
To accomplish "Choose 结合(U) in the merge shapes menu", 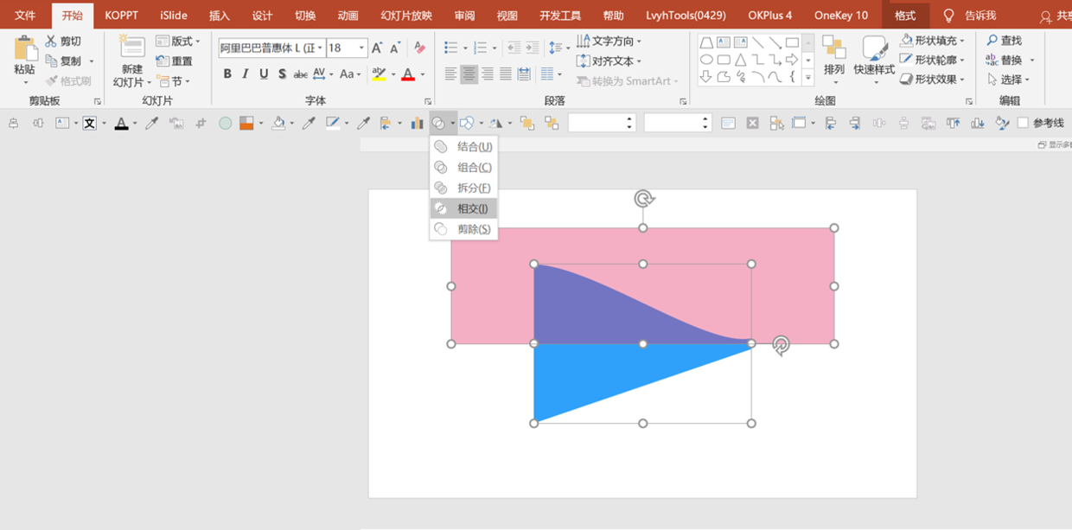I will point(463,146).
